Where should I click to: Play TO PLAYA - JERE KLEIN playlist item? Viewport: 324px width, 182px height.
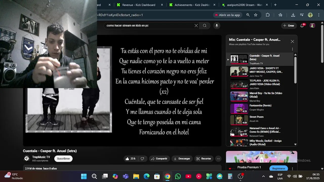(x=260, y=84)
